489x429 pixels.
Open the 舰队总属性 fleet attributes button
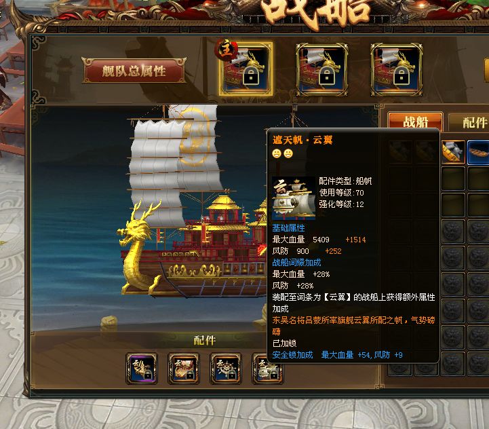point(134,71)
